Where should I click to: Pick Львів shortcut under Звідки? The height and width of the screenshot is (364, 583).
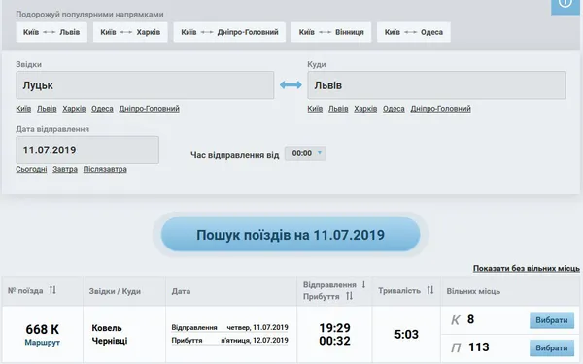(47, 109)
